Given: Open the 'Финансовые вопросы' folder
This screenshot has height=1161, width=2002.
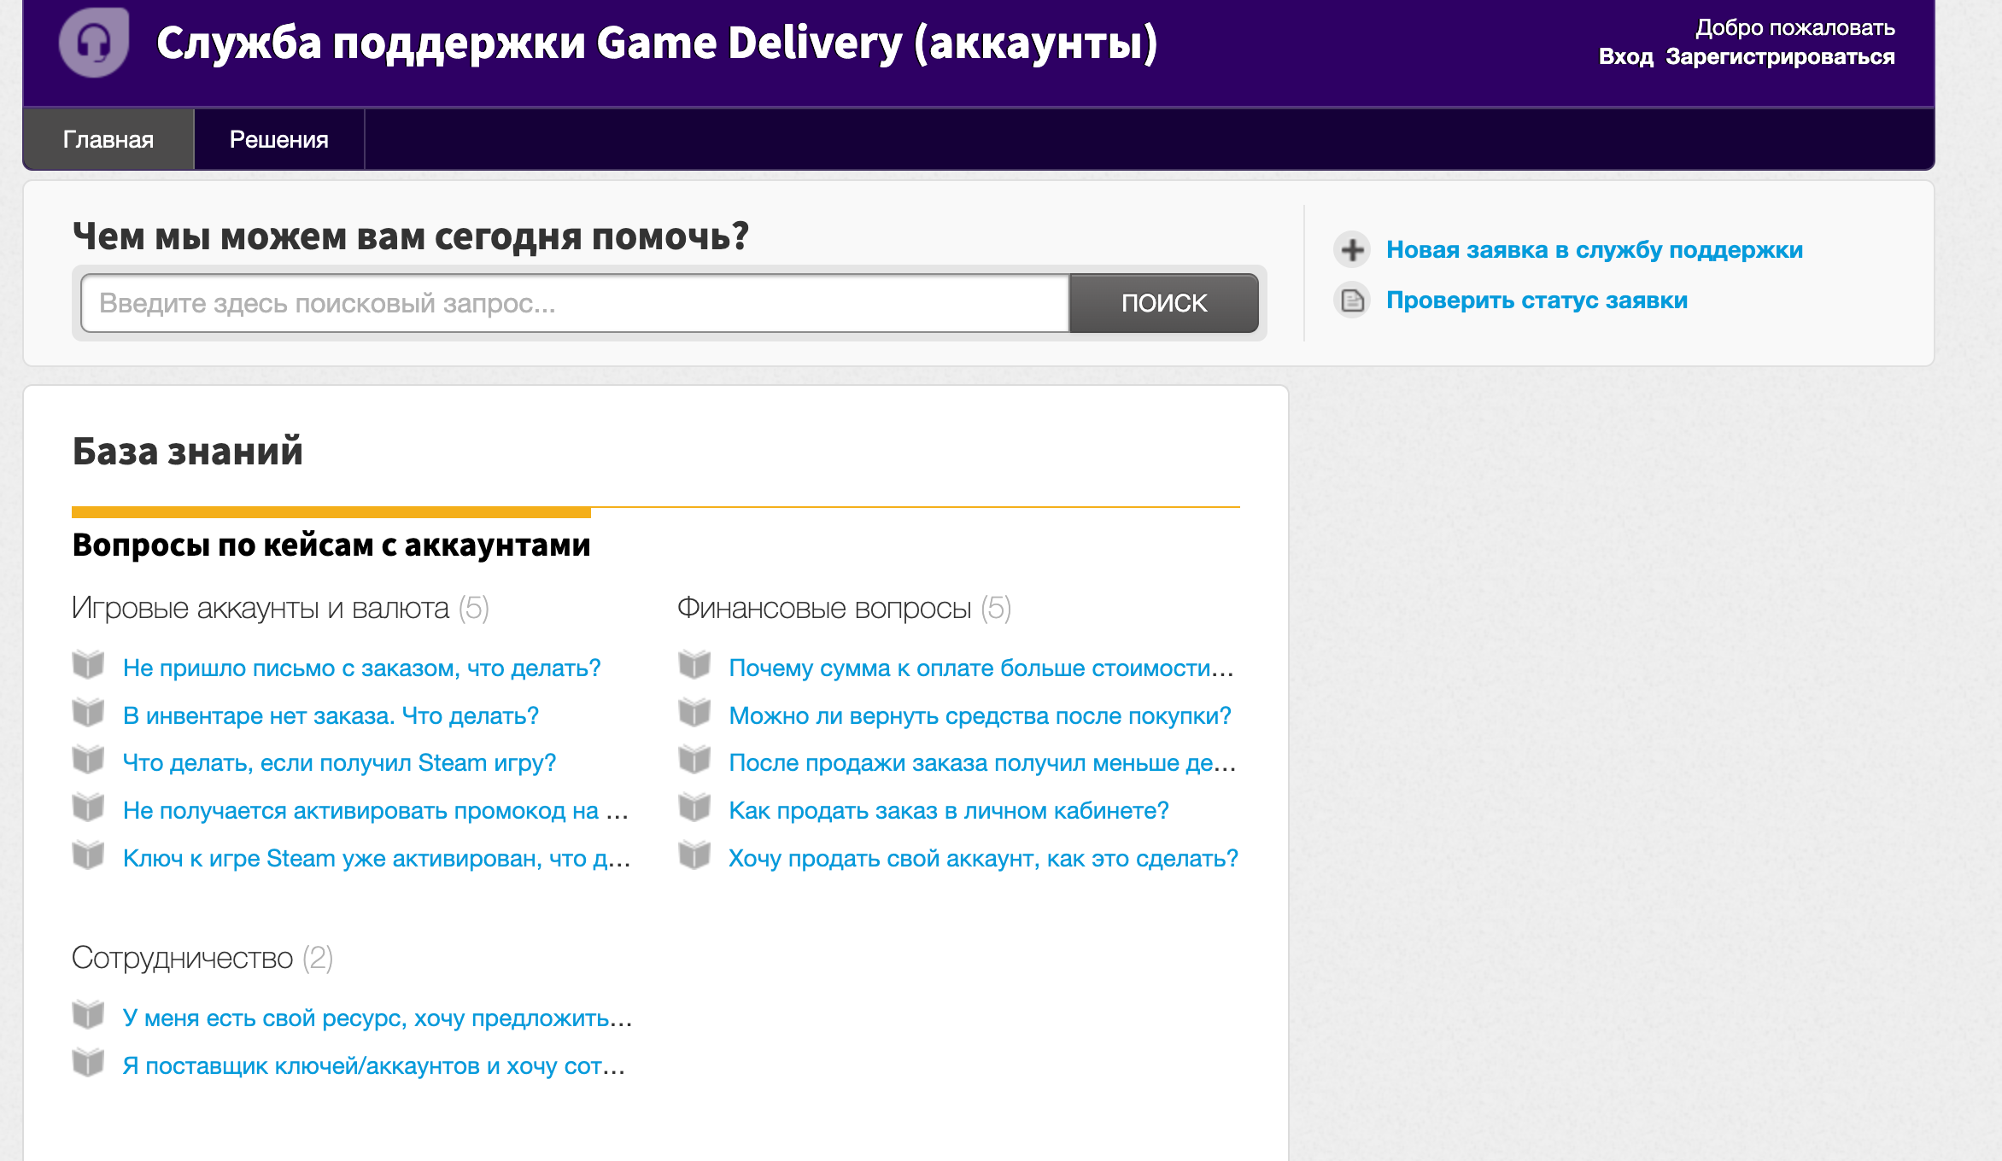Looking at the screenshot, I should point(824,609).
